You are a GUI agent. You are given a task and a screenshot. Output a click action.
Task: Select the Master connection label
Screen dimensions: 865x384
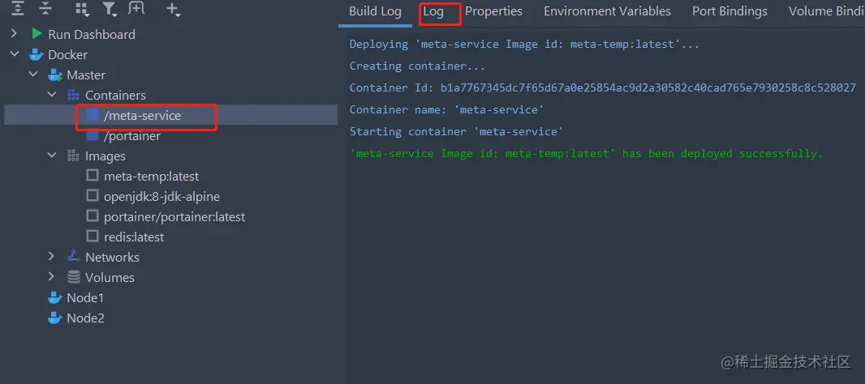(x=86, y=75)
